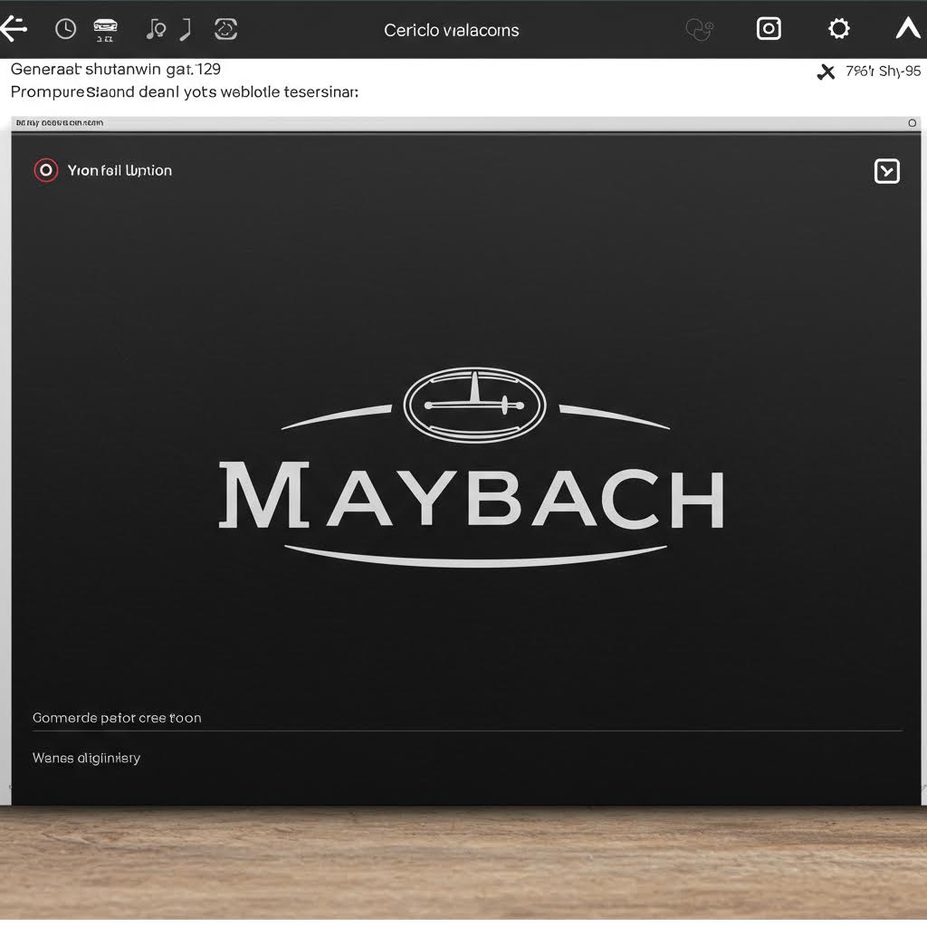This screenshot has height=927, width=927.
Task: Click the oval Maybach emblem
Action: coord(473,405)
